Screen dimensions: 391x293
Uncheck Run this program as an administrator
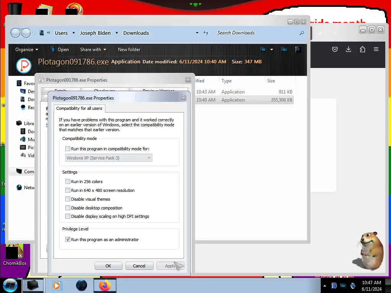68,240
